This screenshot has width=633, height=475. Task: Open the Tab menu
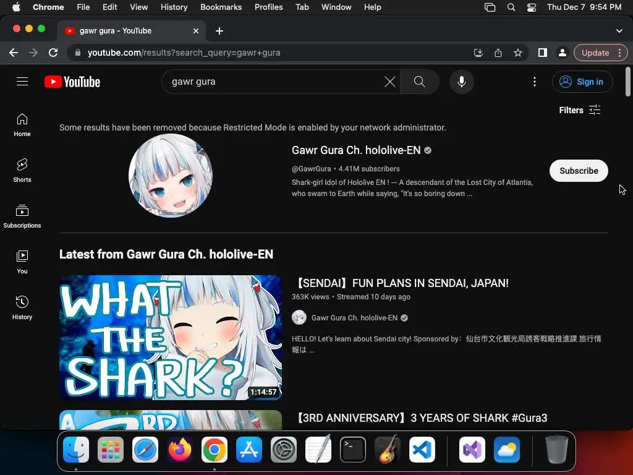click(302, 7)
